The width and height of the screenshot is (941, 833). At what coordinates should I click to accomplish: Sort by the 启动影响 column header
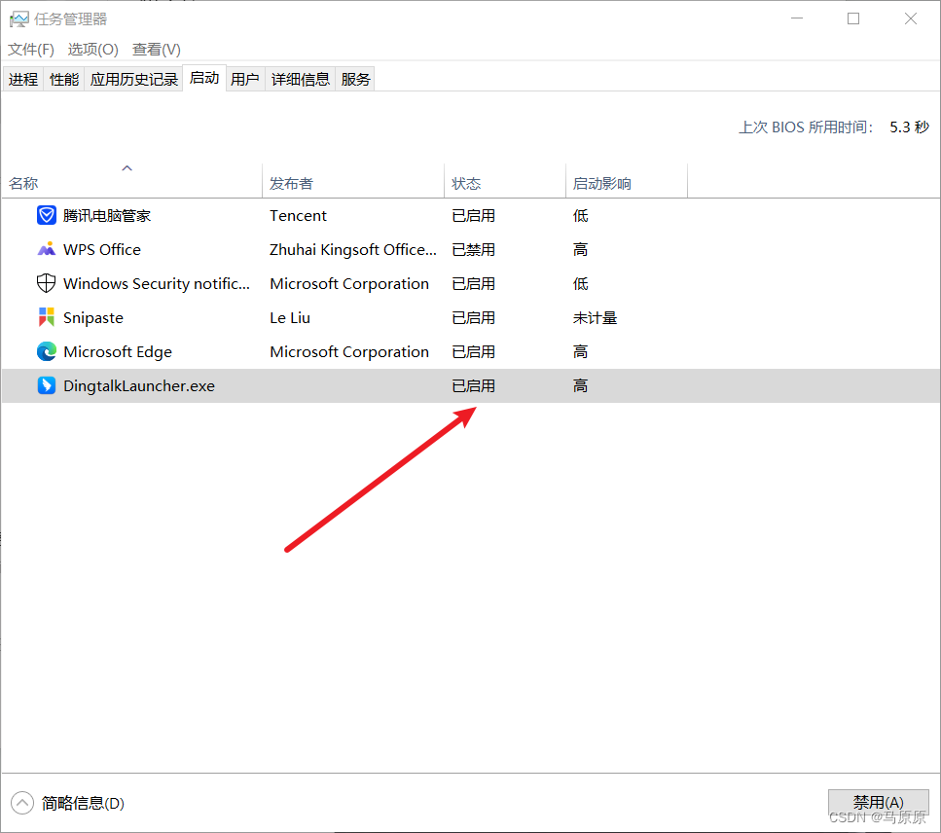click(627, 180)
